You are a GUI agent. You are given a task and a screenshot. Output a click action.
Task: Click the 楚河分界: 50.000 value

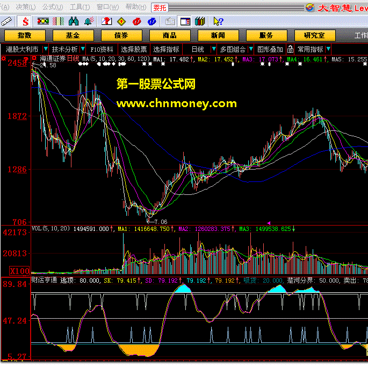tap(314, 280)
